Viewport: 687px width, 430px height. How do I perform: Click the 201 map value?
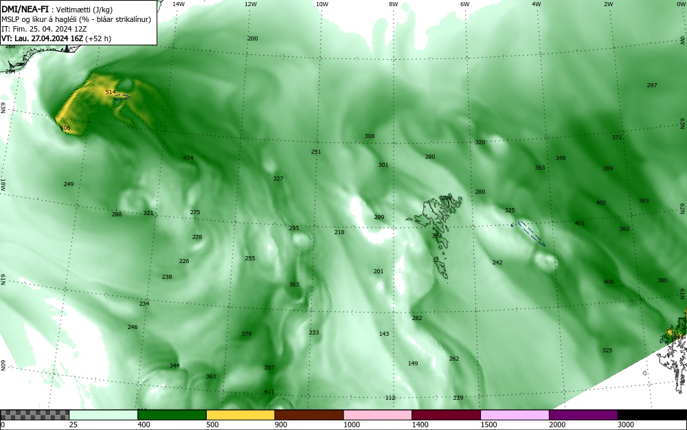(378, 271)
